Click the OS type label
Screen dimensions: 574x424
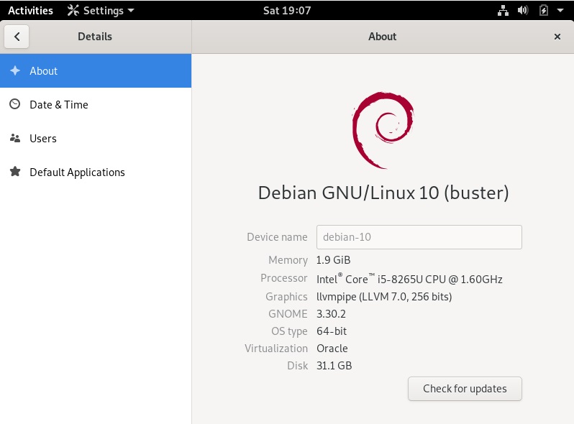[x=290, y=331]
